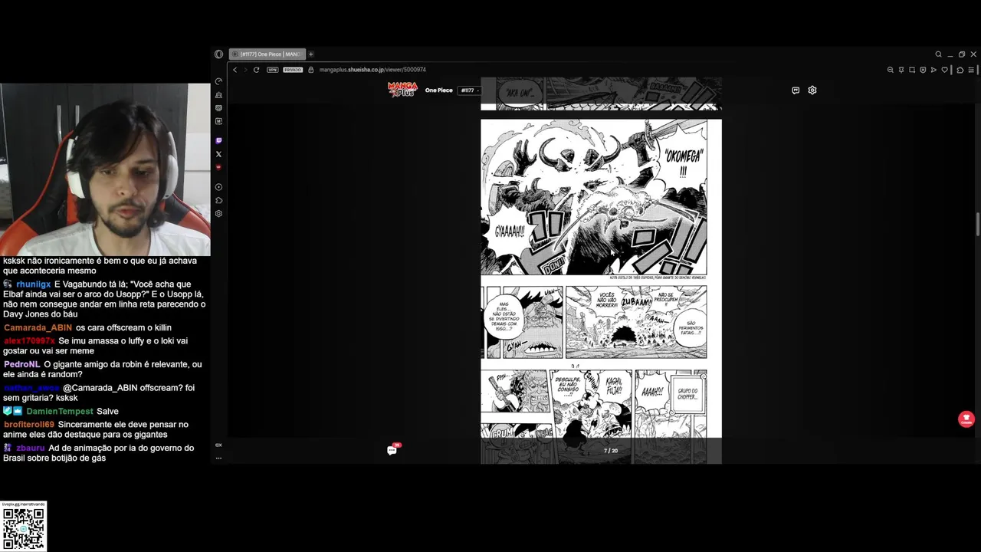Open the striped sidebar panel icon
The image size is (981, 552).
coord(218,108)
